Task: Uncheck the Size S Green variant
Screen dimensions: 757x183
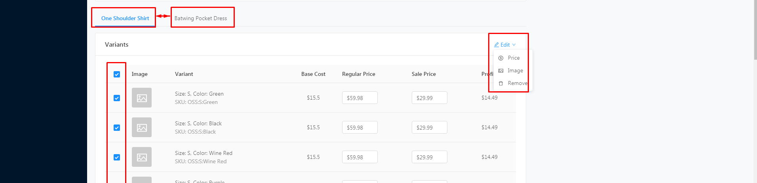Action: point(117,98)
